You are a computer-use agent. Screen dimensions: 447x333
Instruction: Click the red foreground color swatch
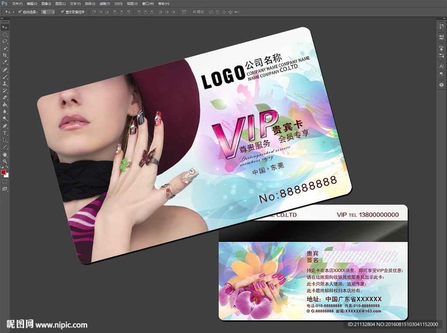tap(3, 172)
